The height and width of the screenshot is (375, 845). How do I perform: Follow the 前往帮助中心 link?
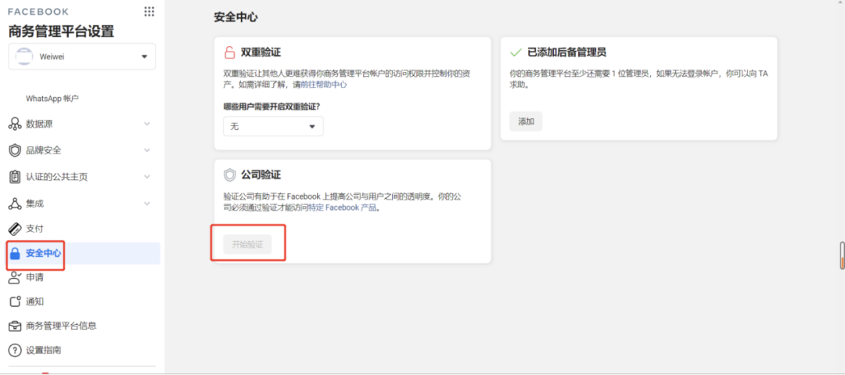324,85
